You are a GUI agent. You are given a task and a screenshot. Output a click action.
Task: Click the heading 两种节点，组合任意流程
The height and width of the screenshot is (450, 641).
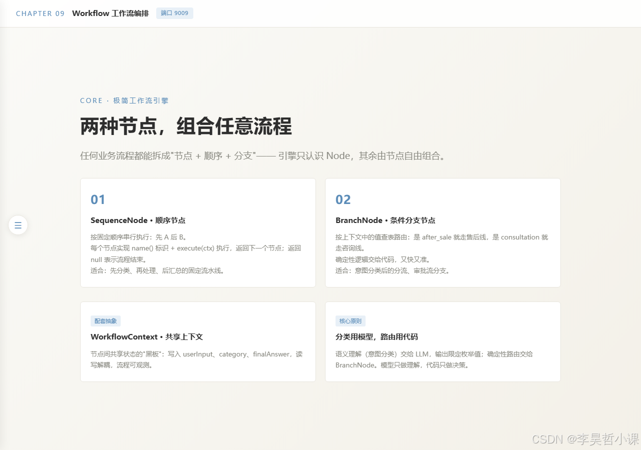(x=186, y=126)
